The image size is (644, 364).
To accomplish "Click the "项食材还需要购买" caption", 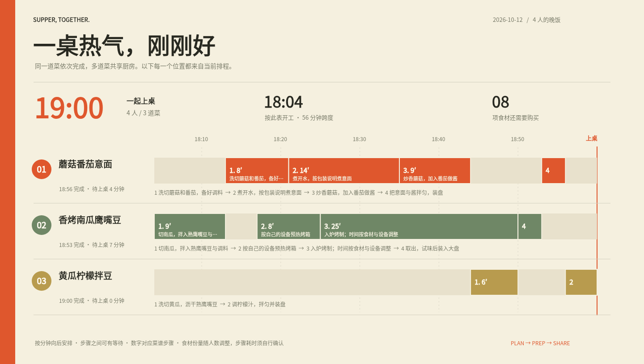I will pyautogui.click(x=516, y=118).
